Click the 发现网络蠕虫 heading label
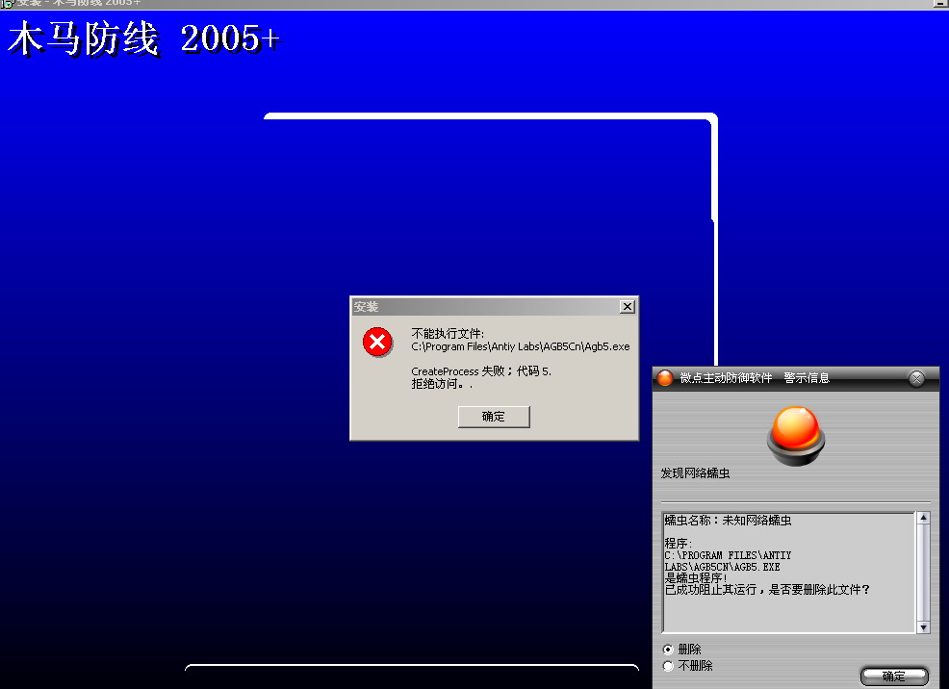 coord(695,473)
